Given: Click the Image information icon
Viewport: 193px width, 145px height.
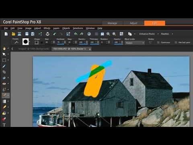Looking at the screenshot, I should click(x=89, y=34).
